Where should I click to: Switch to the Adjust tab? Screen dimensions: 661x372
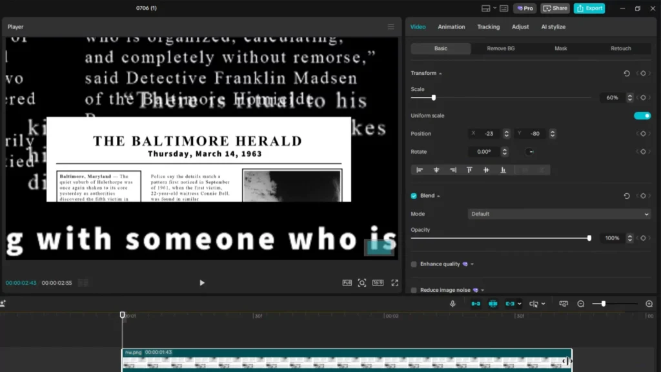(x=520, y=26)
